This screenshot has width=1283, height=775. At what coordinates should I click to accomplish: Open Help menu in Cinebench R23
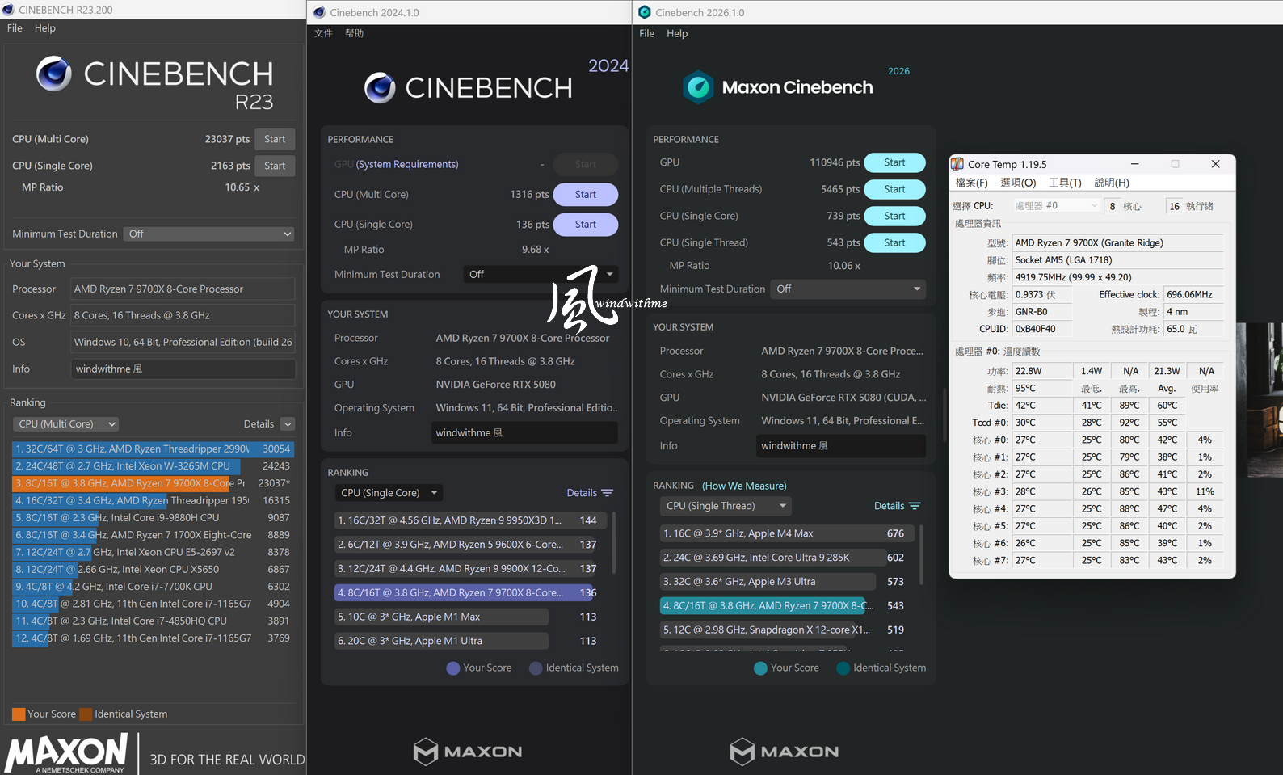click(x=45, y=28)
